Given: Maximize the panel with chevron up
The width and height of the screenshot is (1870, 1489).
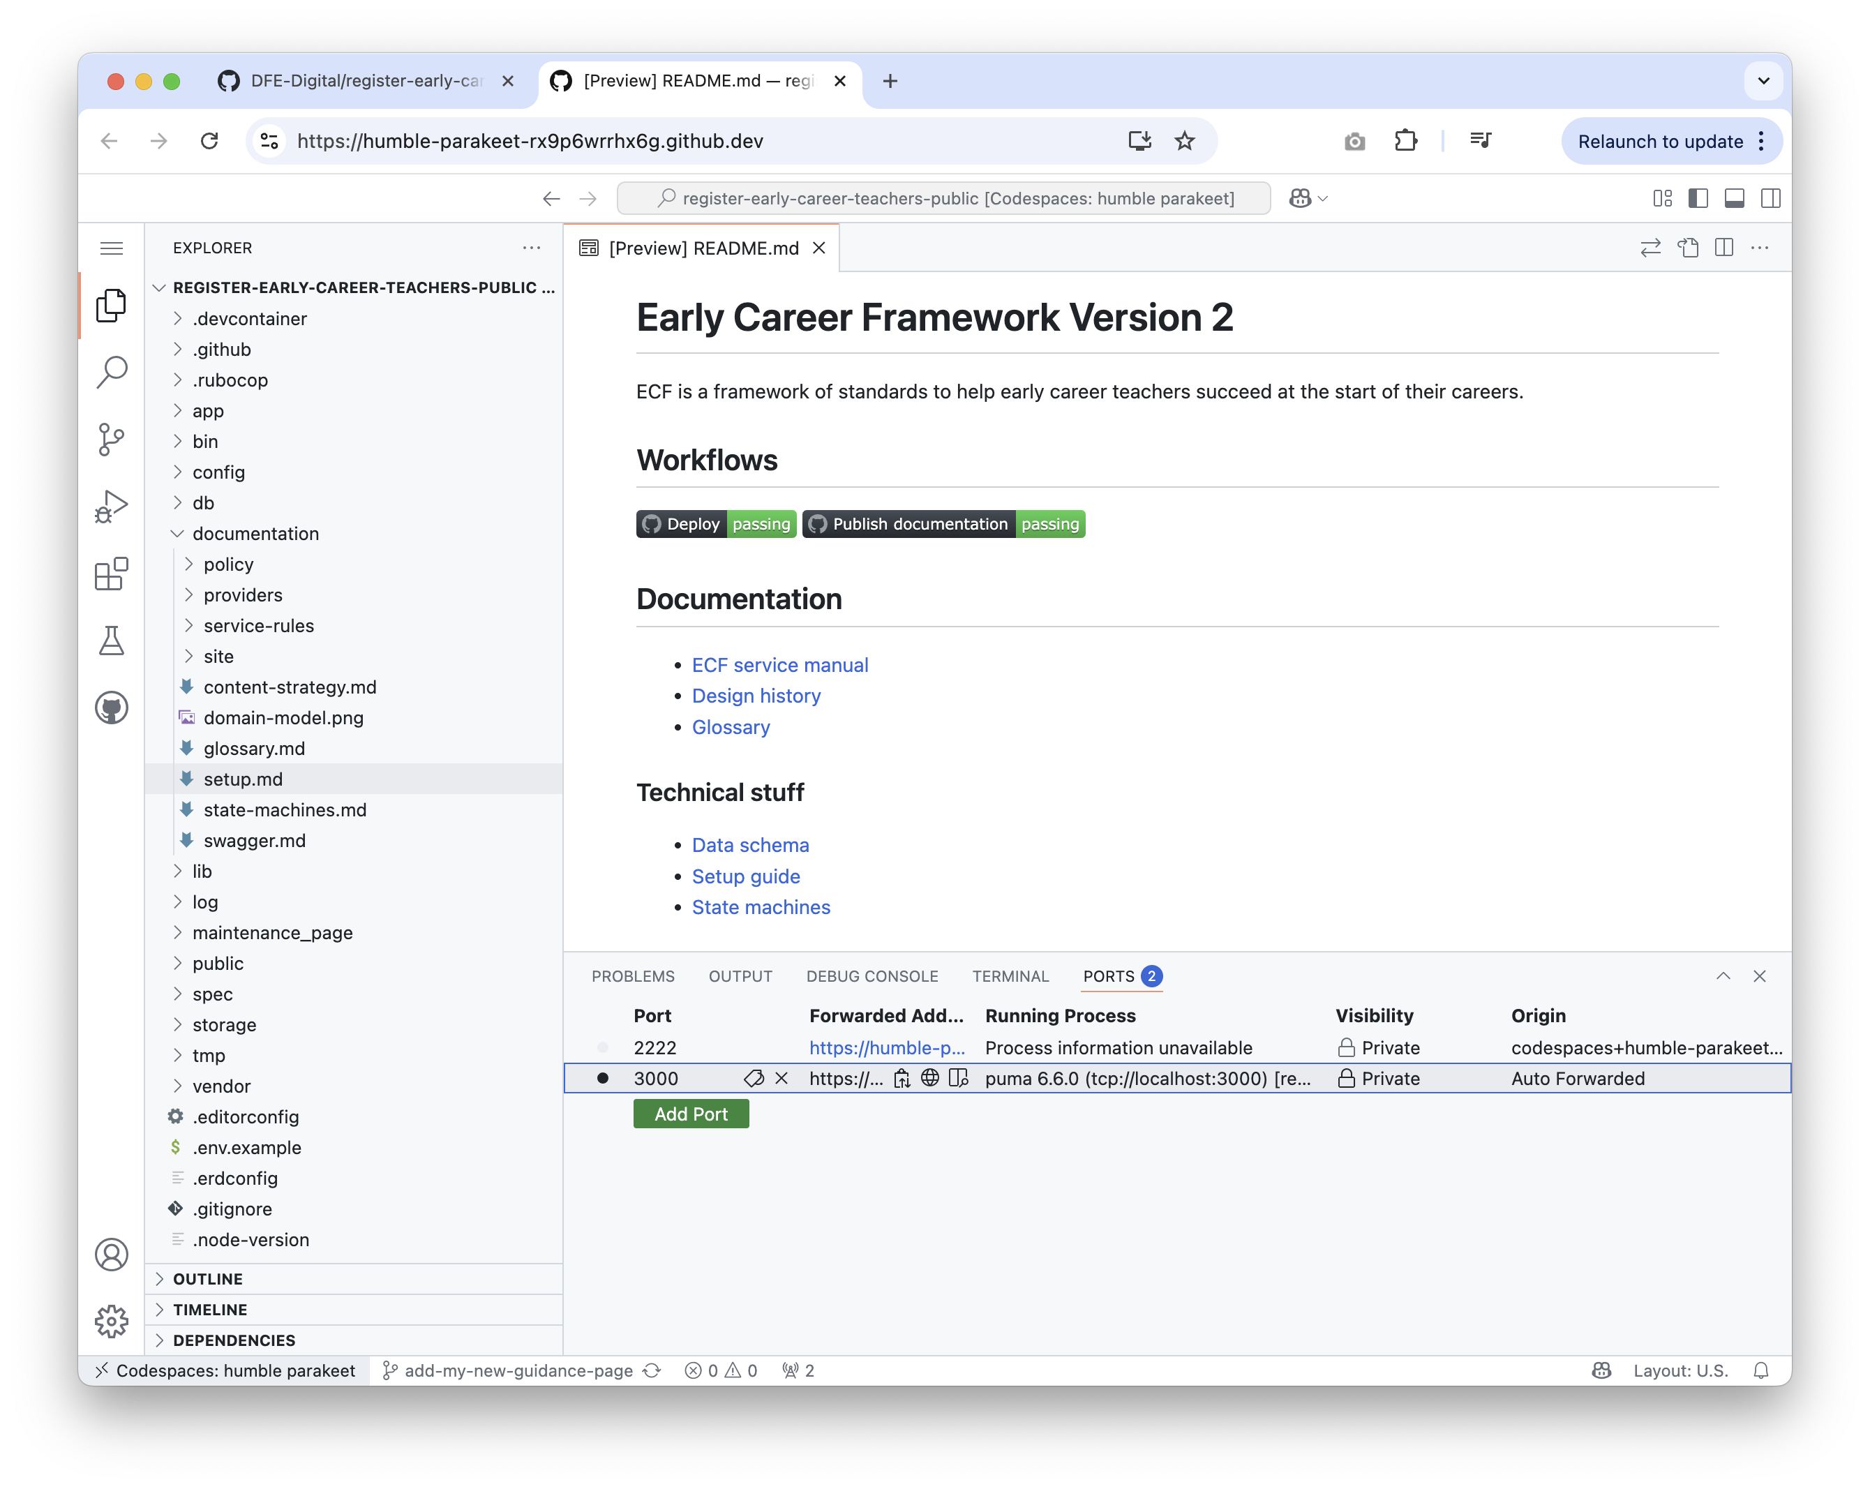Looking at the screenshot, I should point(1723,975).
